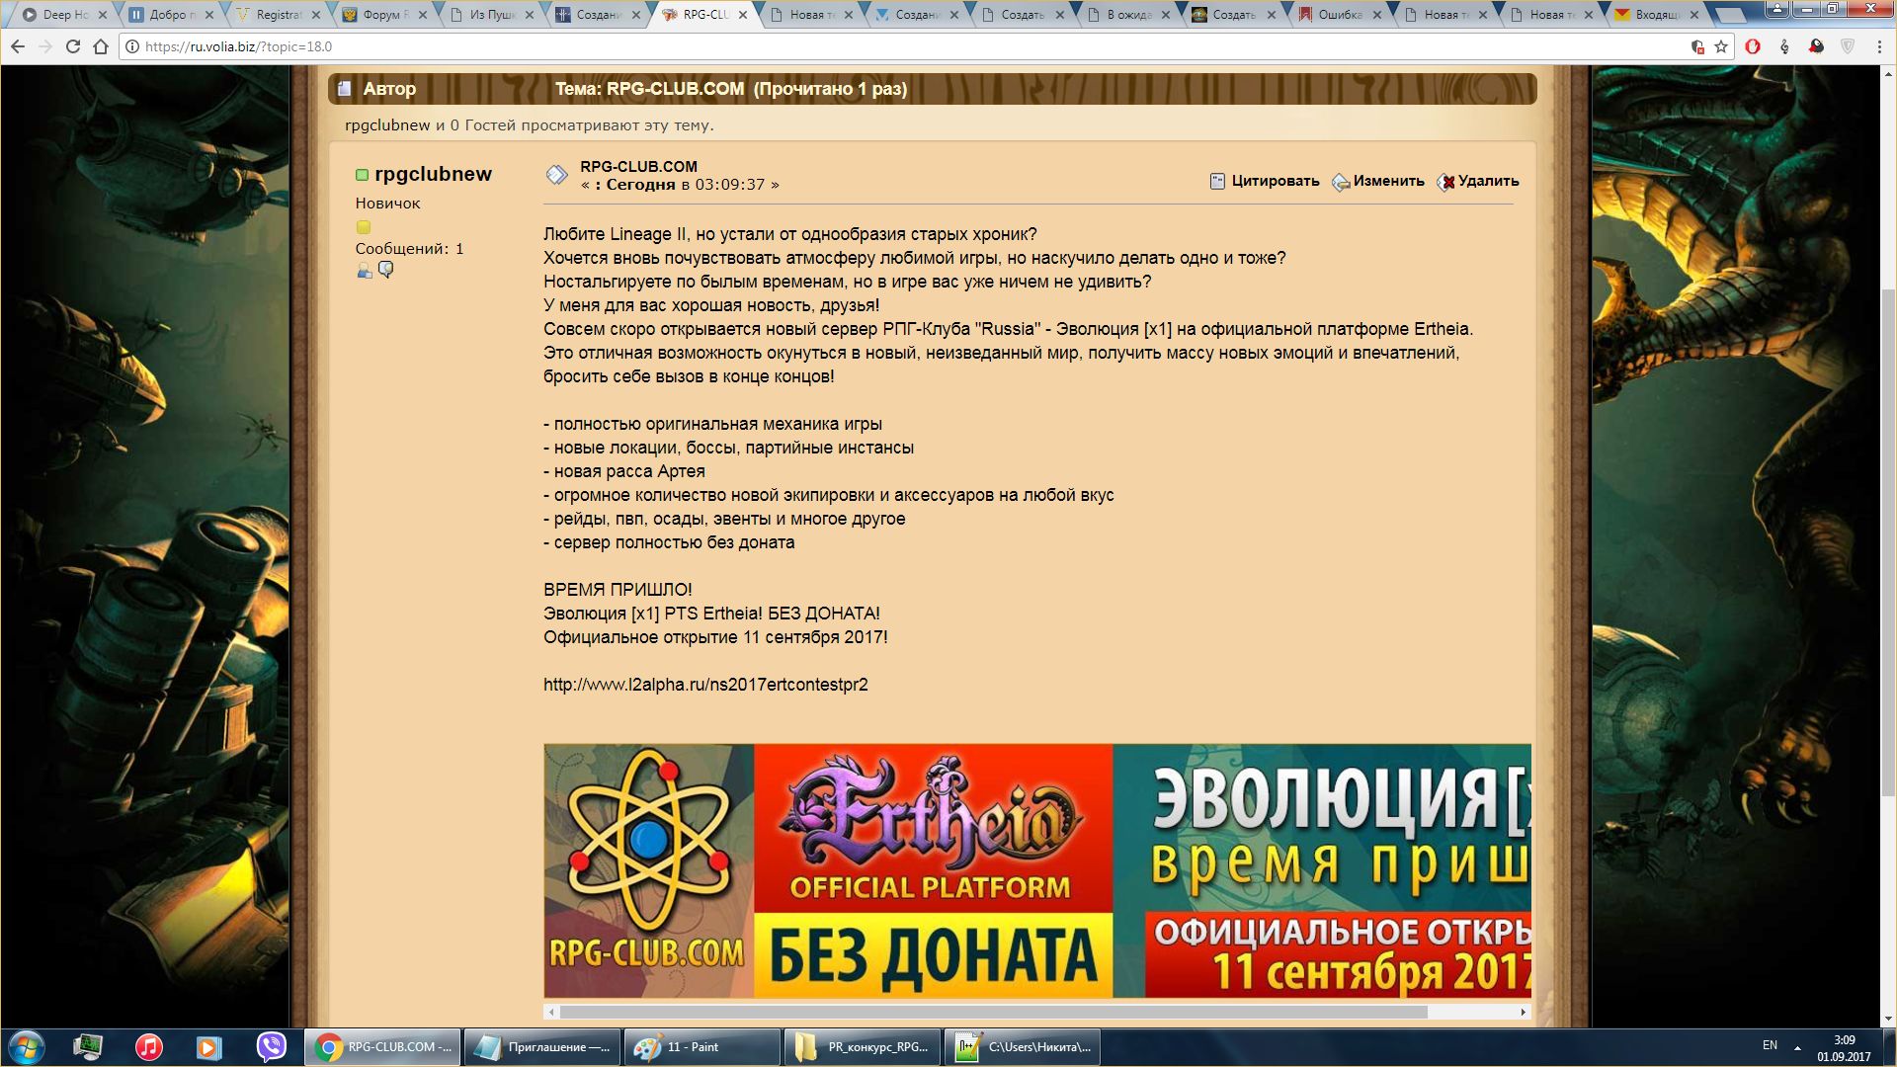
Task: Click Цитировать to quote the post
Action: (x=1265, y=181)
